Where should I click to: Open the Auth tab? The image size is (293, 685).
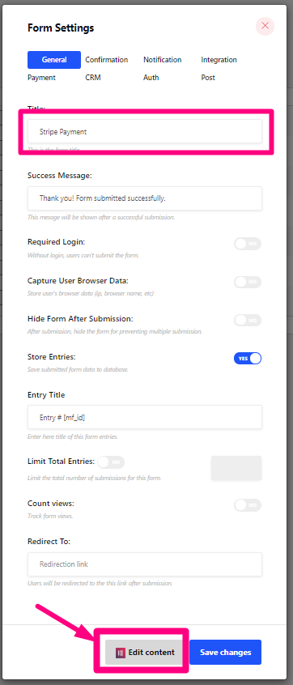151,78
